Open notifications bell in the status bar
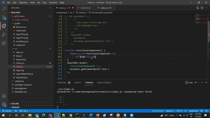 [x=206, y=111]
